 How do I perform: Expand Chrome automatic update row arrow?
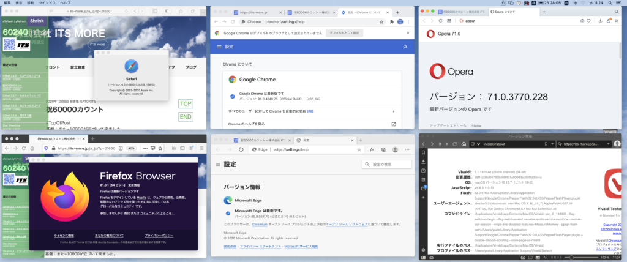pyautogui.click(x=393, y=111)
